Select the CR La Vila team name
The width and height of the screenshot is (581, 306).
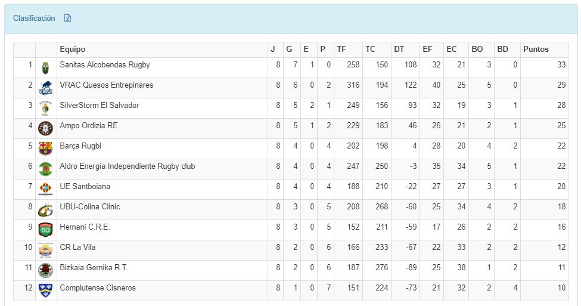(x=77, y=248)
